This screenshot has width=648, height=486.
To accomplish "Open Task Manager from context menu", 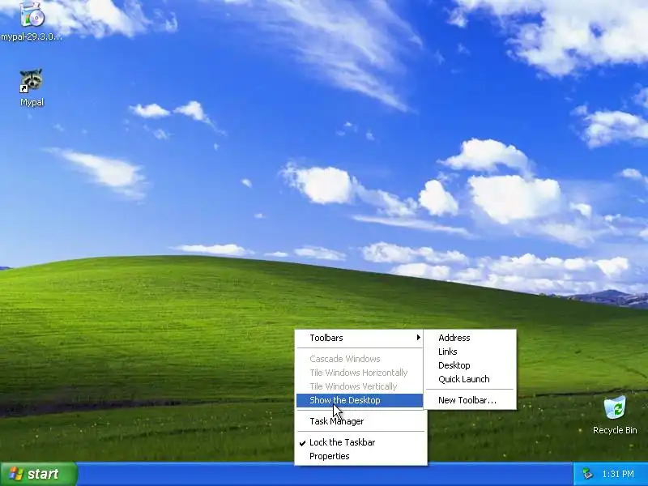I will 360,421.
